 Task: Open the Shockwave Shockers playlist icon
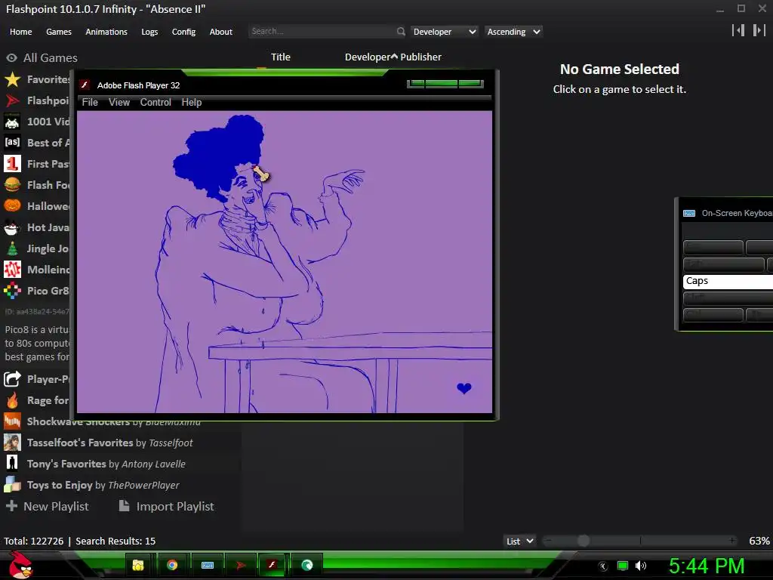12,421
